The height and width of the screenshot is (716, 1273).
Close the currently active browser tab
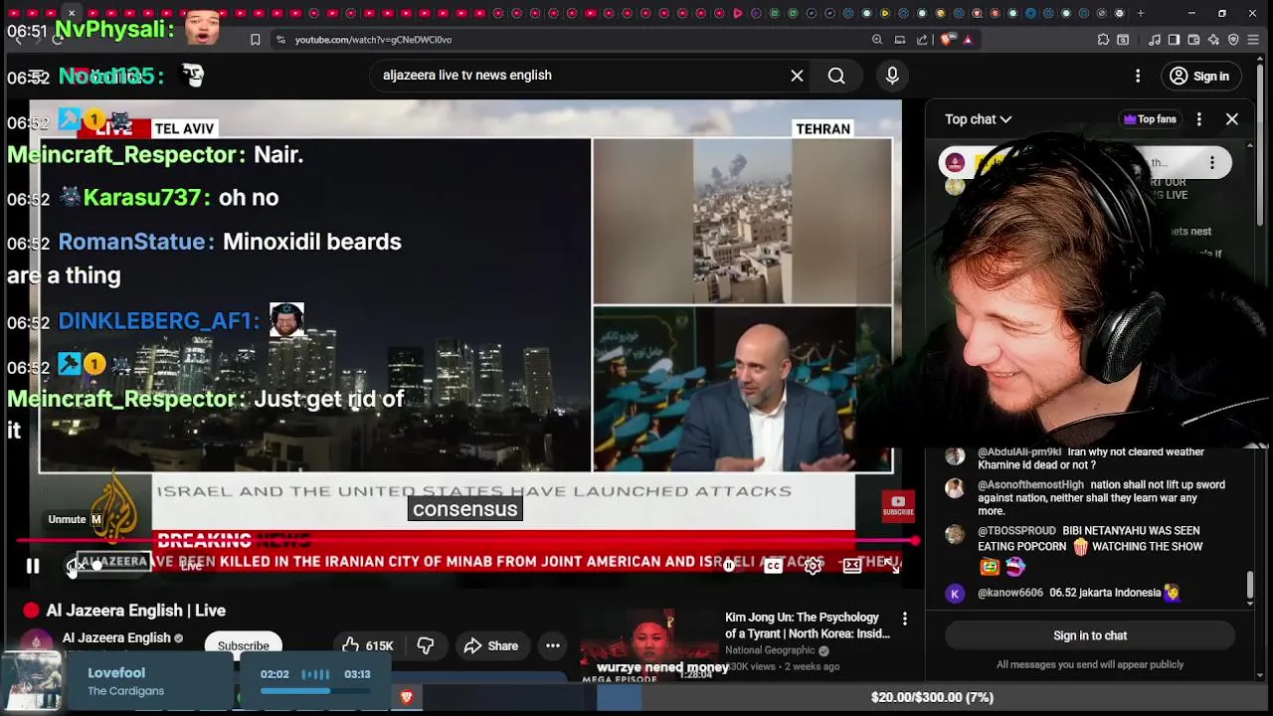pyautogui.click(x=72, y=13)
